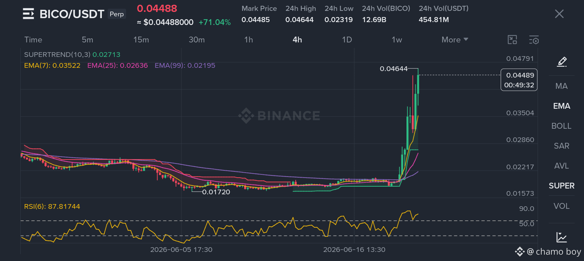Toggle the MA indicator
The width and height of the screenshot is (584, 261).
562,86
